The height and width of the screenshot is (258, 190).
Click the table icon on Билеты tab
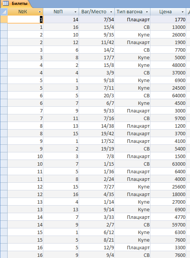click(x=6, y=3)
